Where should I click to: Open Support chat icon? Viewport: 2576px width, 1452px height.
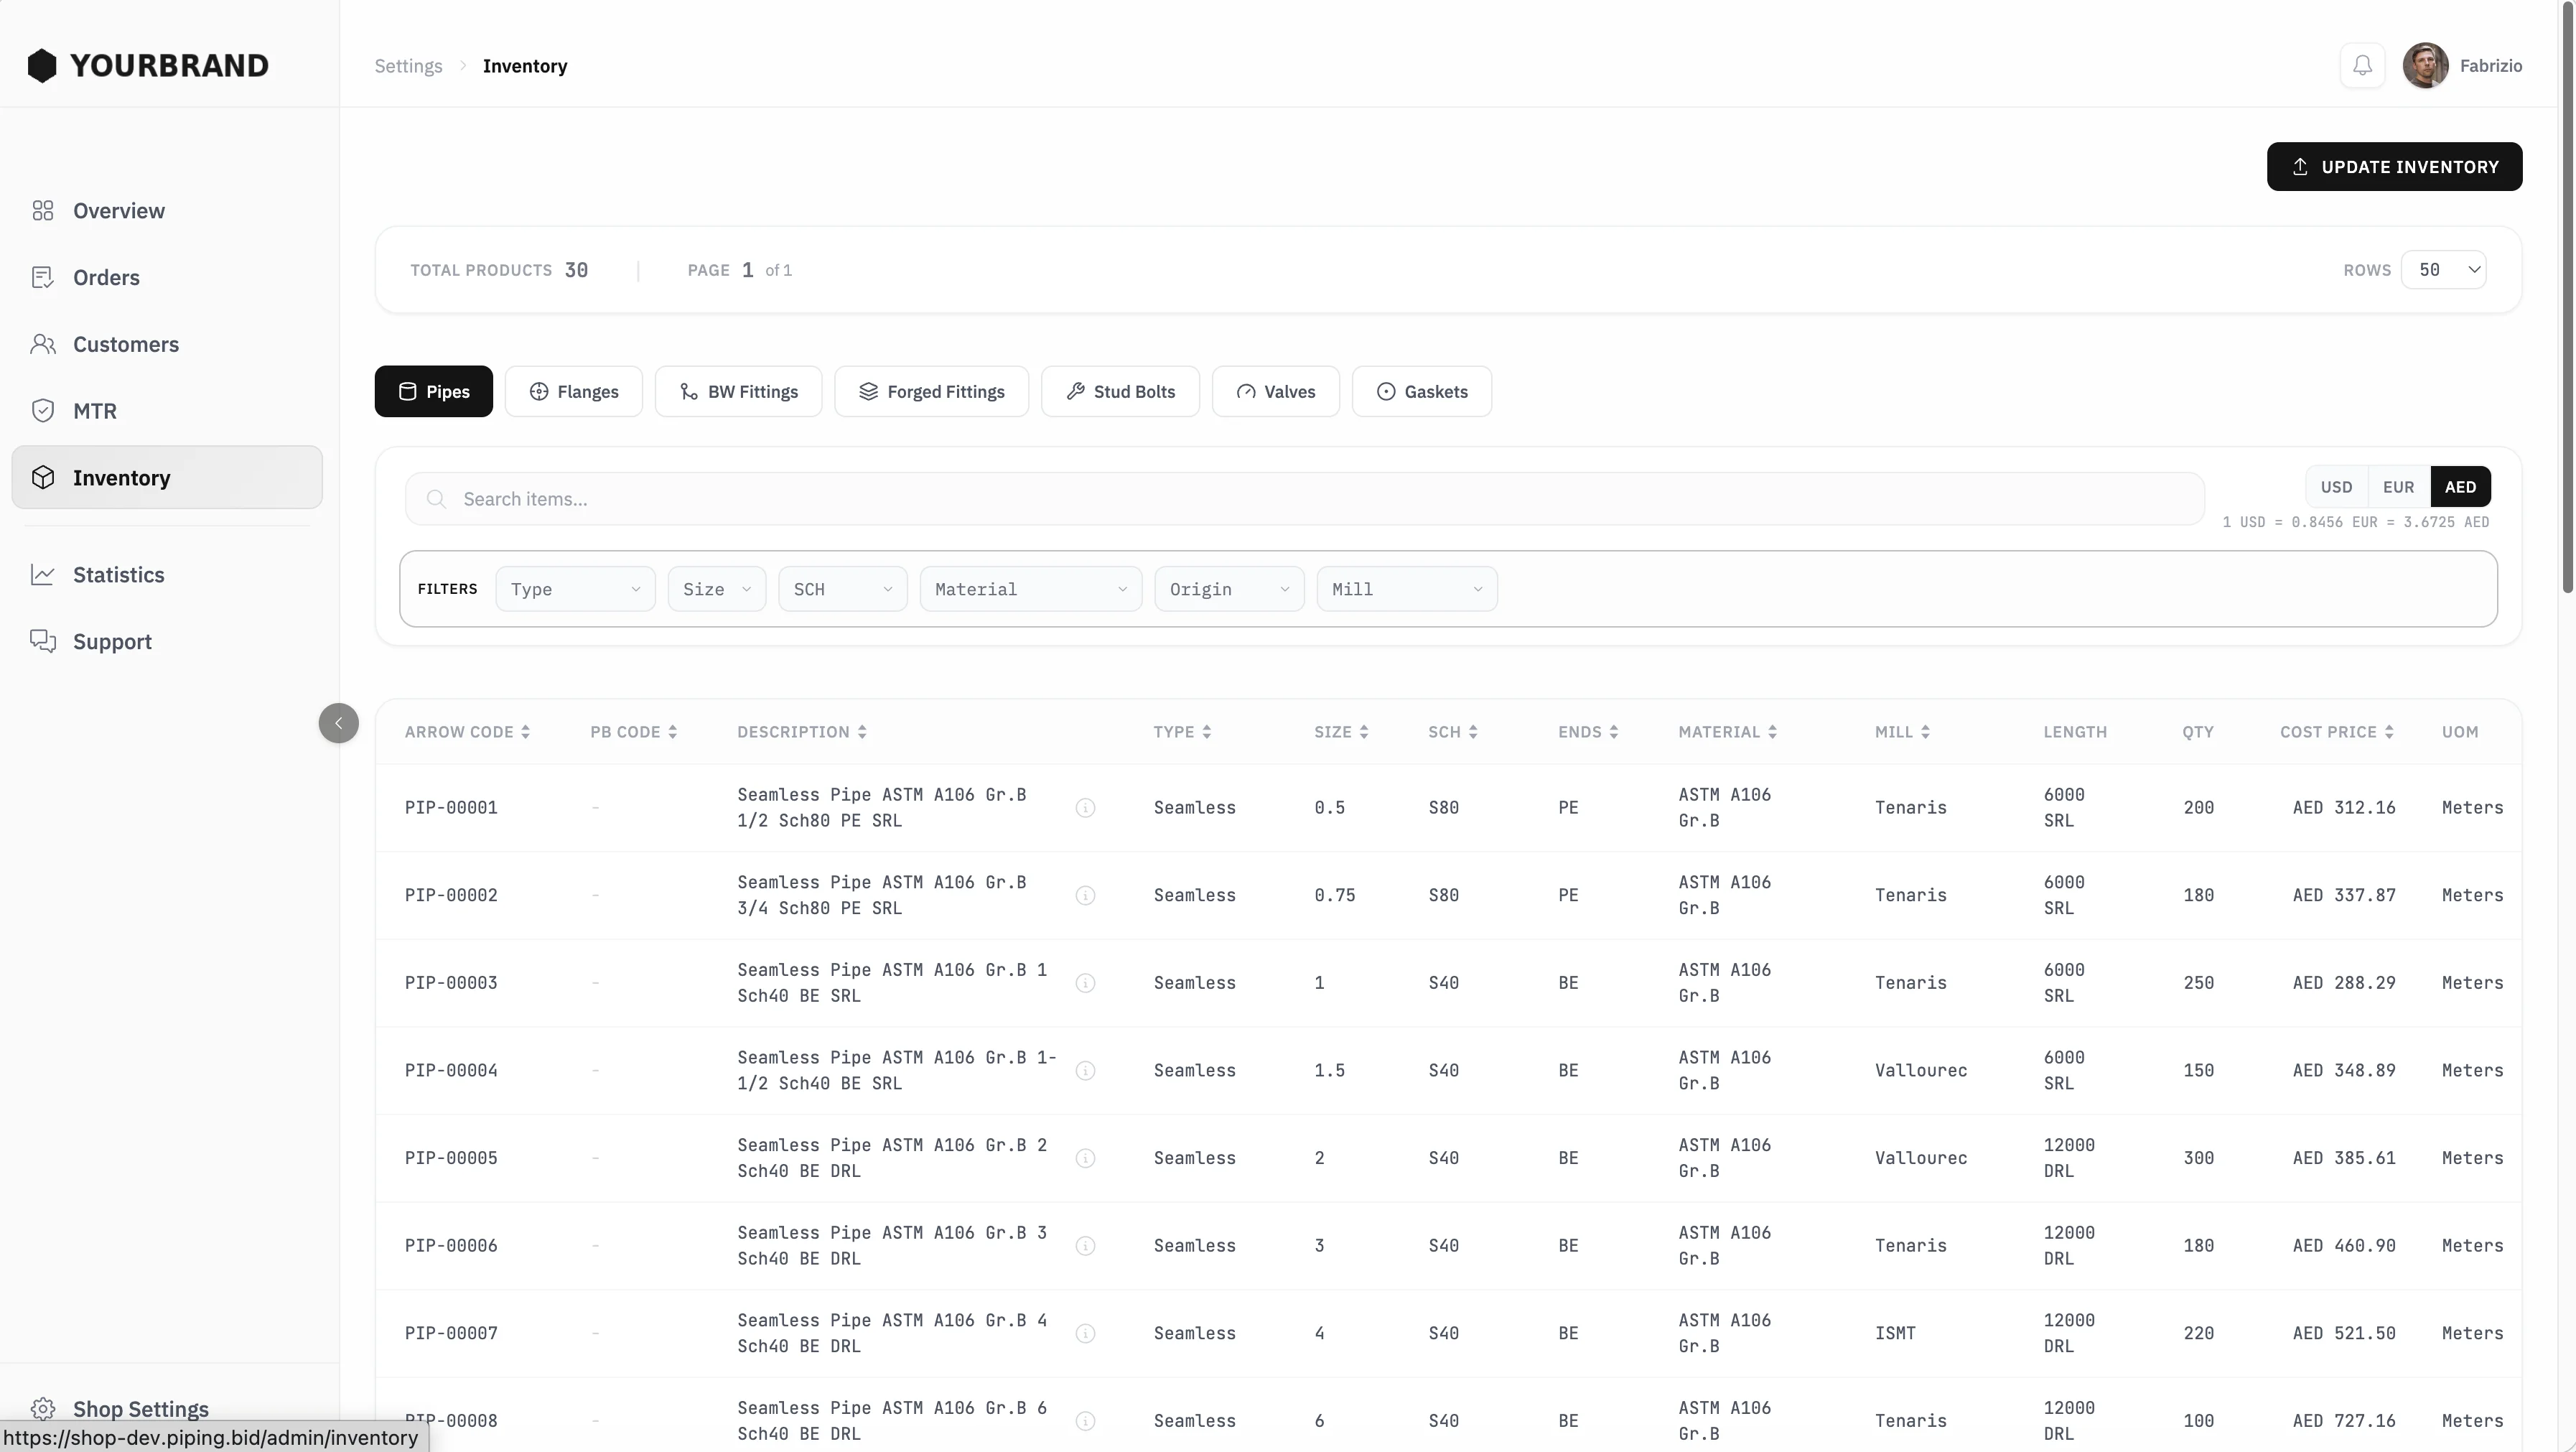[42, 641]
